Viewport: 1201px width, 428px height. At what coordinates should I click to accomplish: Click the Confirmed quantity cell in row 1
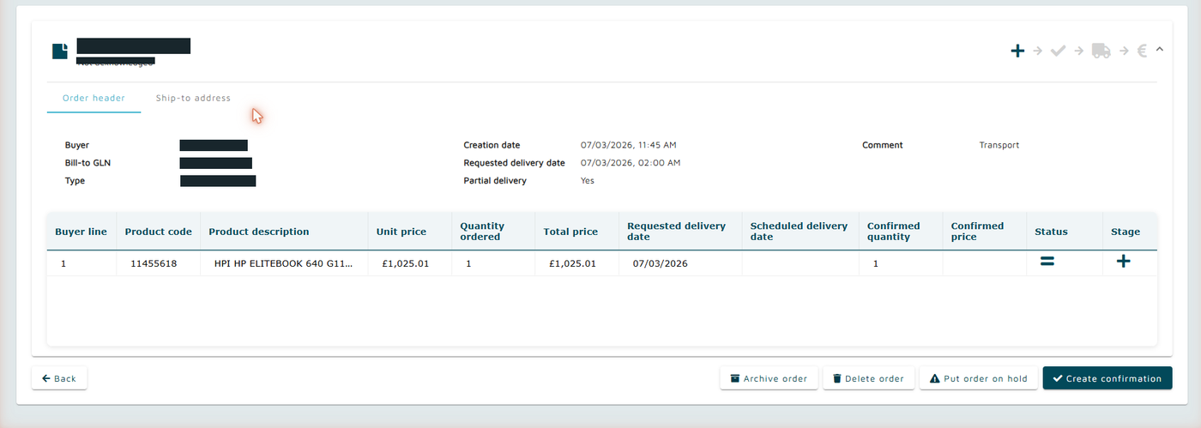pyautogui.click(x=901, y=263)
